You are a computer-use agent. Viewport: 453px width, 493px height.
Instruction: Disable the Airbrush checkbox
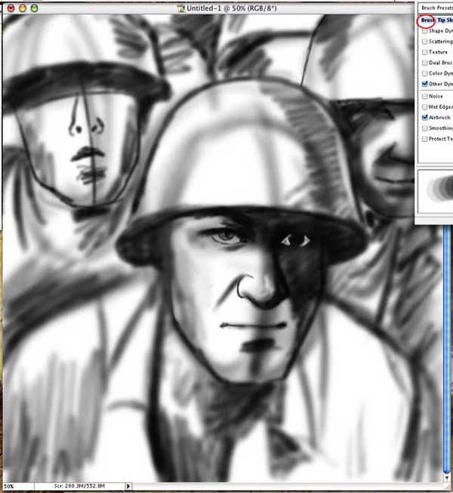425,118
